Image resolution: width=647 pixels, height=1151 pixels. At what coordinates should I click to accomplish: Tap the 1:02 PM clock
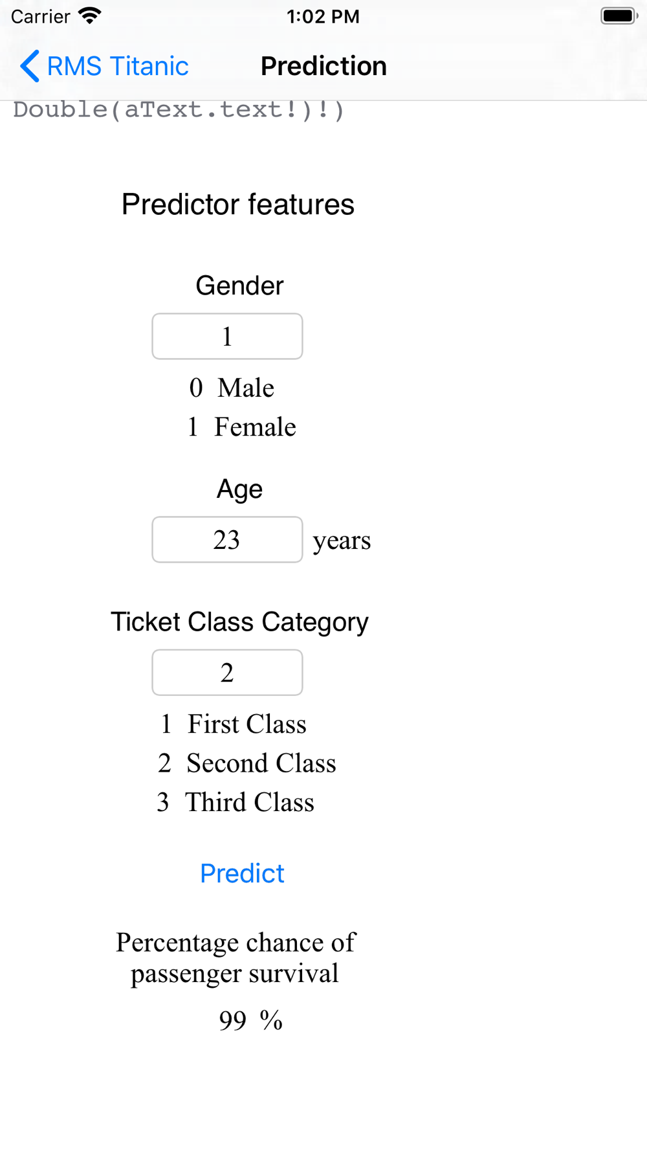pyautogui.click(x=323, y=16)
